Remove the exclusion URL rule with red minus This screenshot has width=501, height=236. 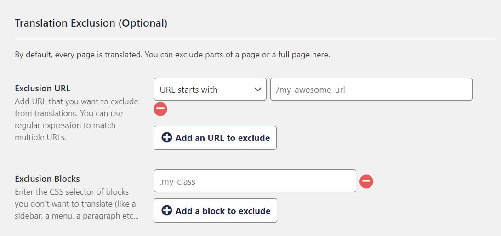point(160,109)
